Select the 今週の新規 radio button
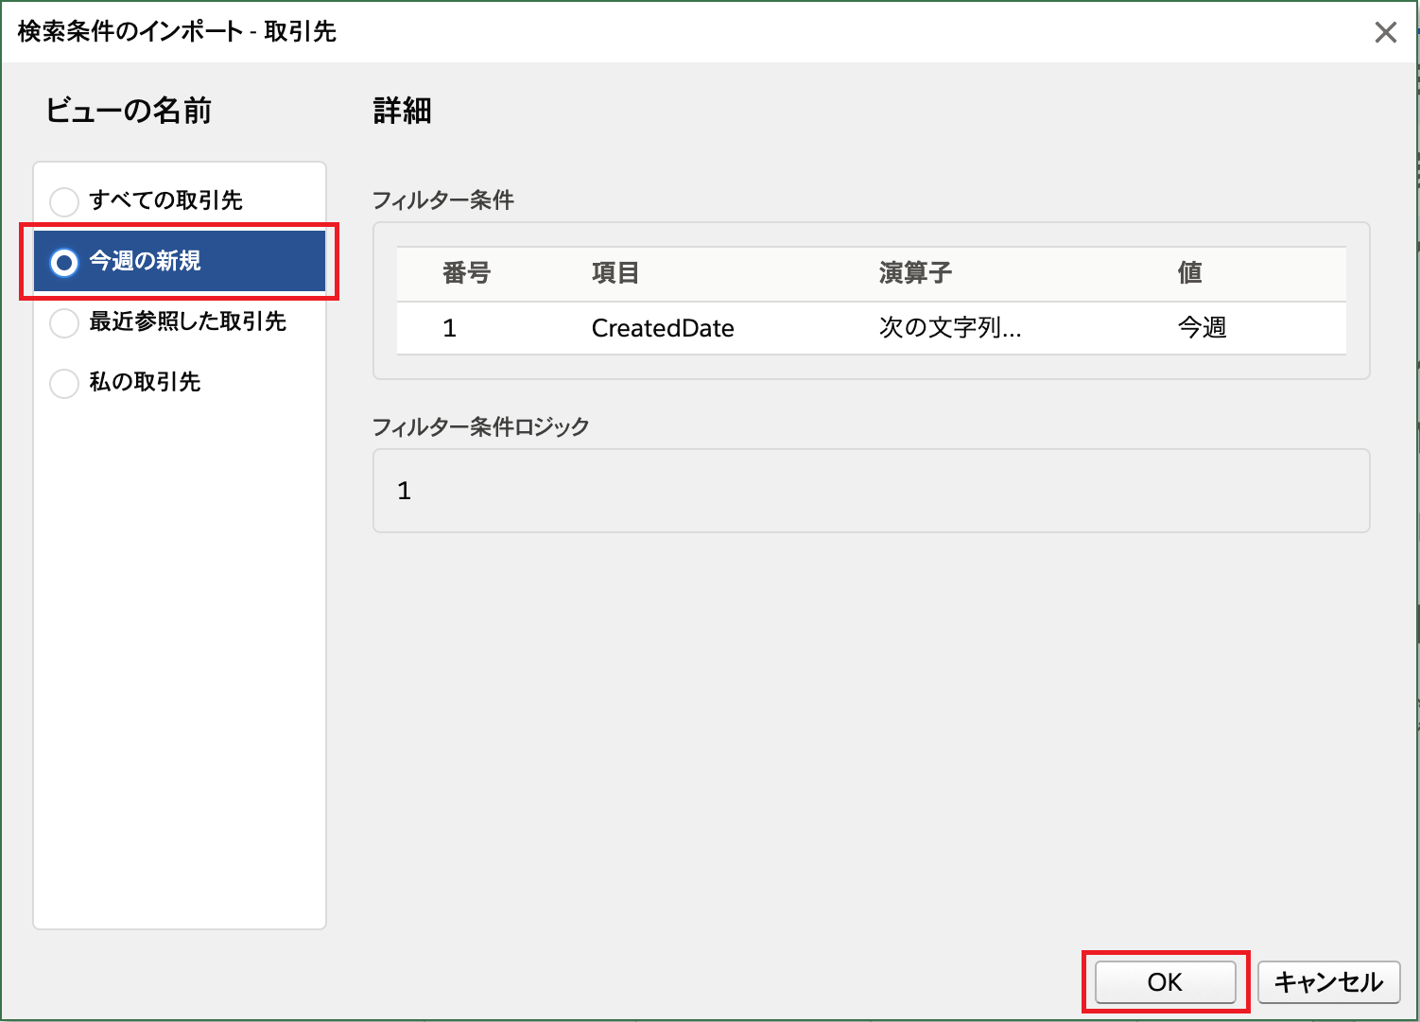Image resolution: width=1420 pixels, height=1022 pixels. (x=64, y=262)
